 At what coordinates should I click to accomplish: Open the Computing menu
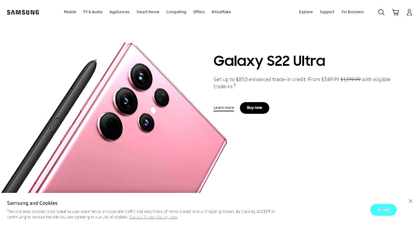coord(176,12)
